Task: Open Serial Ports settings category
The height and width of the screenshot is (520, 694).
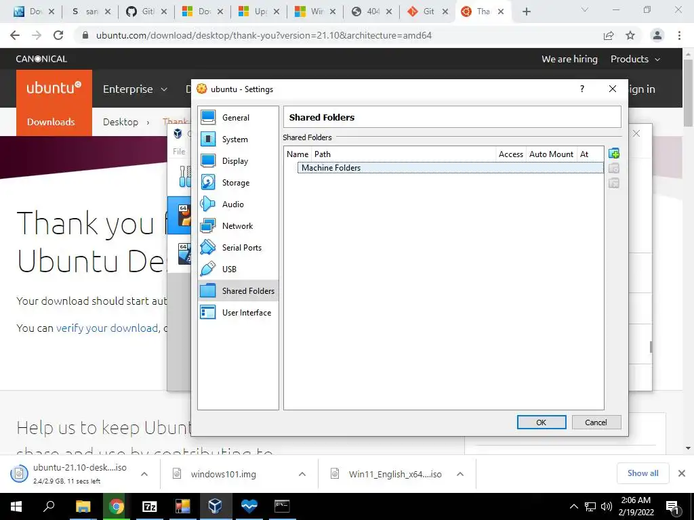Action: (x=238, y=248)
